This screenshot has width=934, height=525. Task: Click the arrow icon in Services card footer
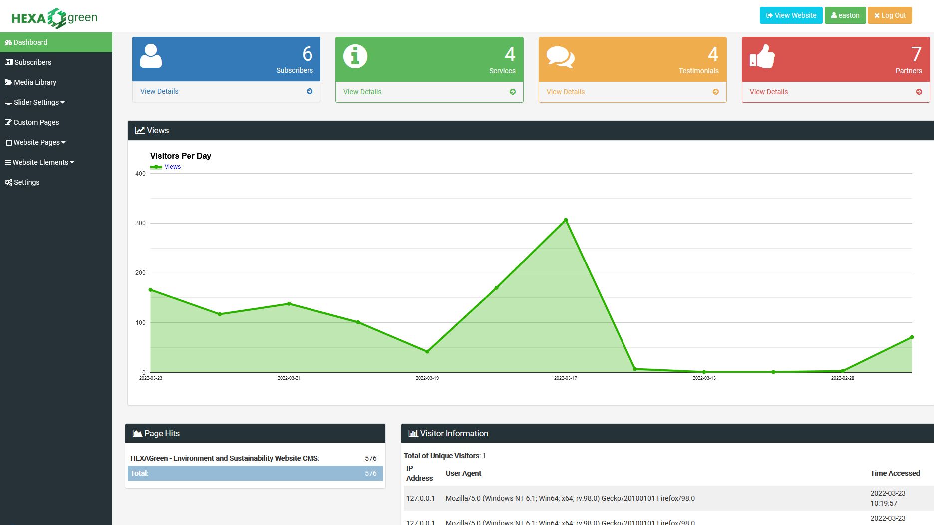(512, 92)
